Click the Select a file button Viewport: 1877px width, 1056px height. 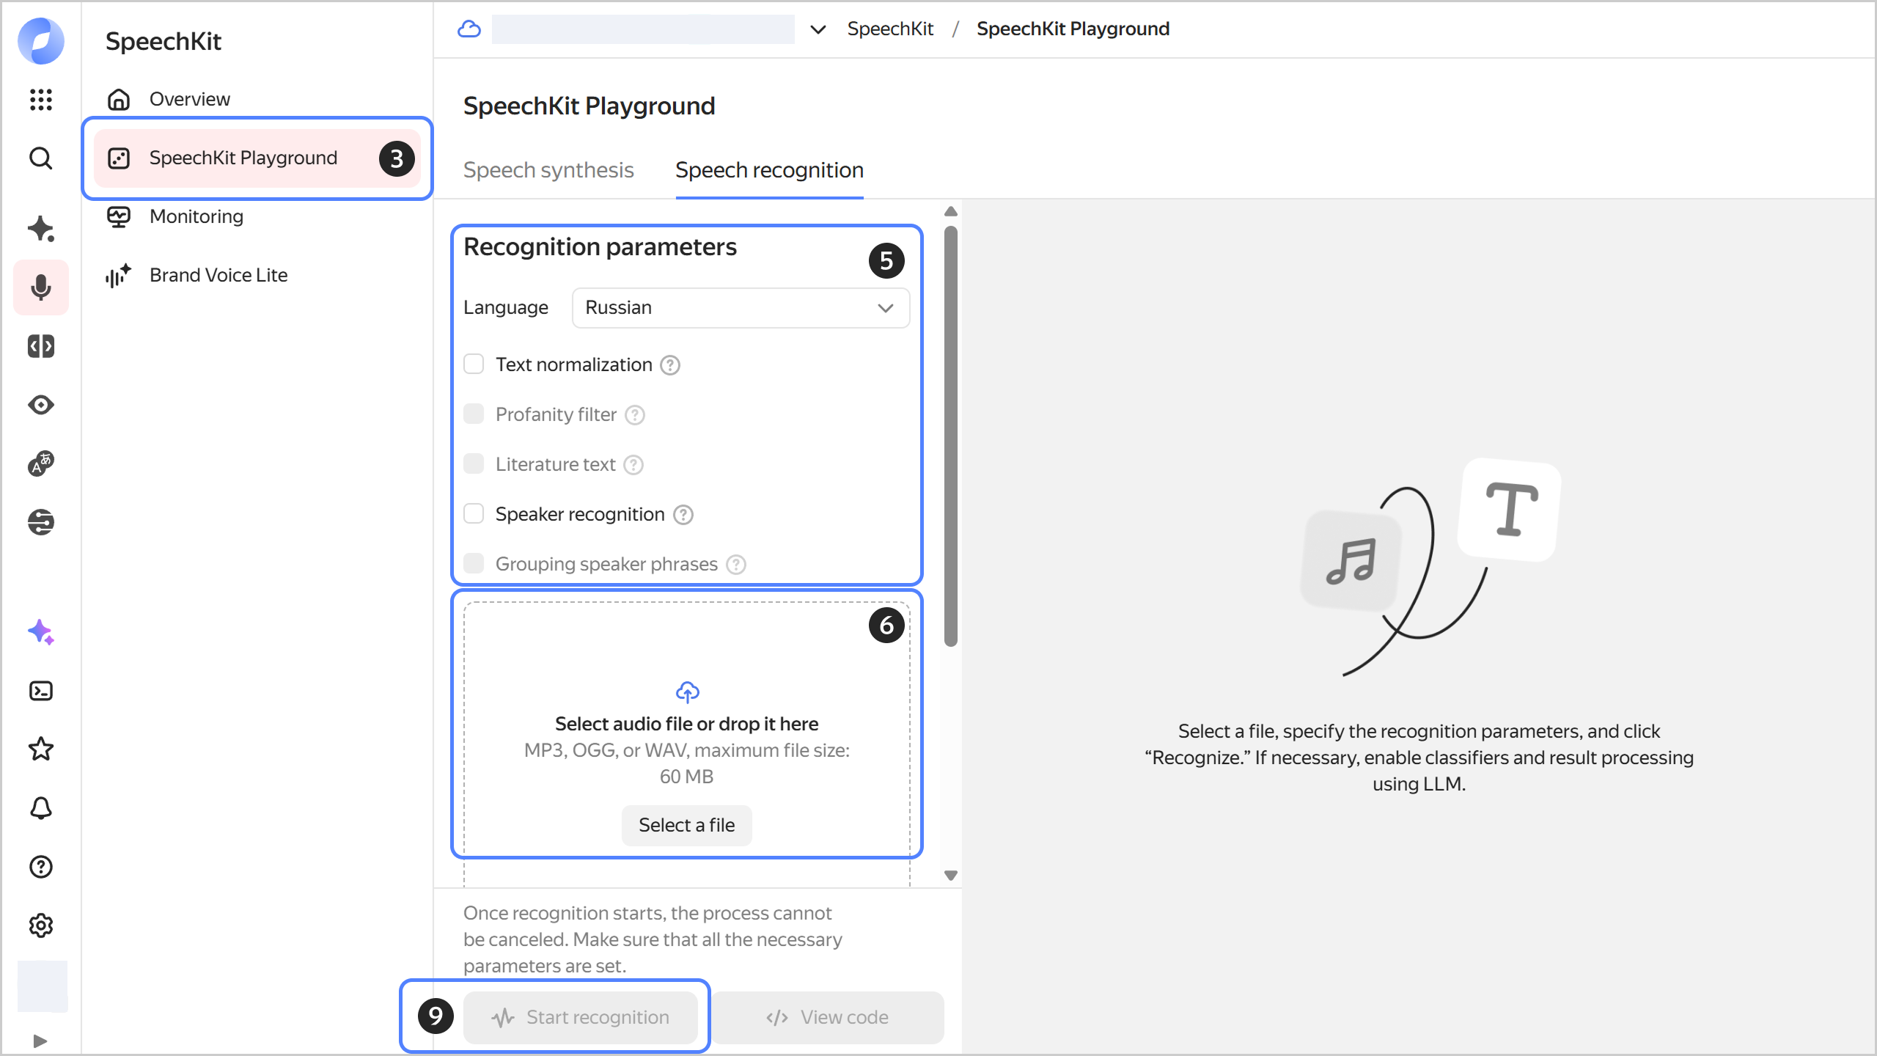click(686, 825)
